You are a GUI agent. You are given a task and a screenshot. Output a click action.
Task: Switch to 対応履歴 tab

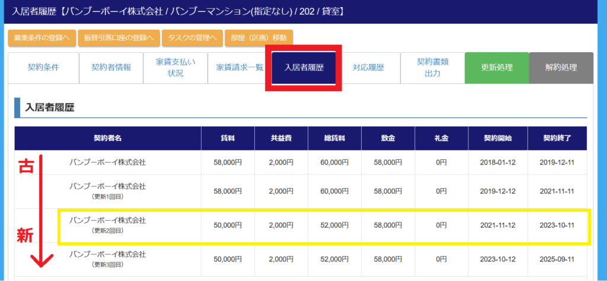pyautogui.click(x=368, y=67)
